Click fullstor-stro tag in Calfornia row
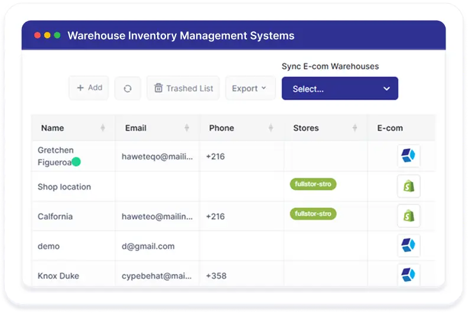The height and width of the screenshot is (313, 468). coord(313,214)
